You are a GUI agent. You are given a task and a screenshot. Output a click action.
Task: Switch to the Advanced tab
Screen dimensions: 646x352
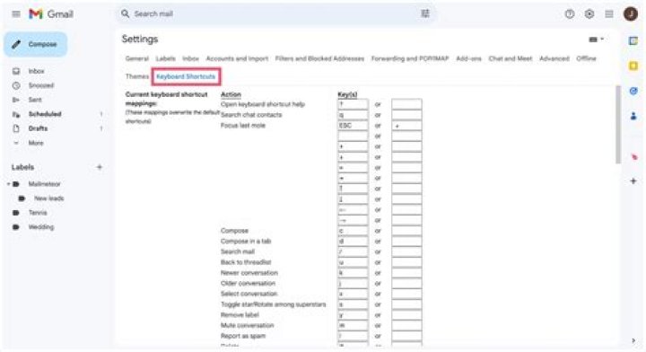(554, 58)
